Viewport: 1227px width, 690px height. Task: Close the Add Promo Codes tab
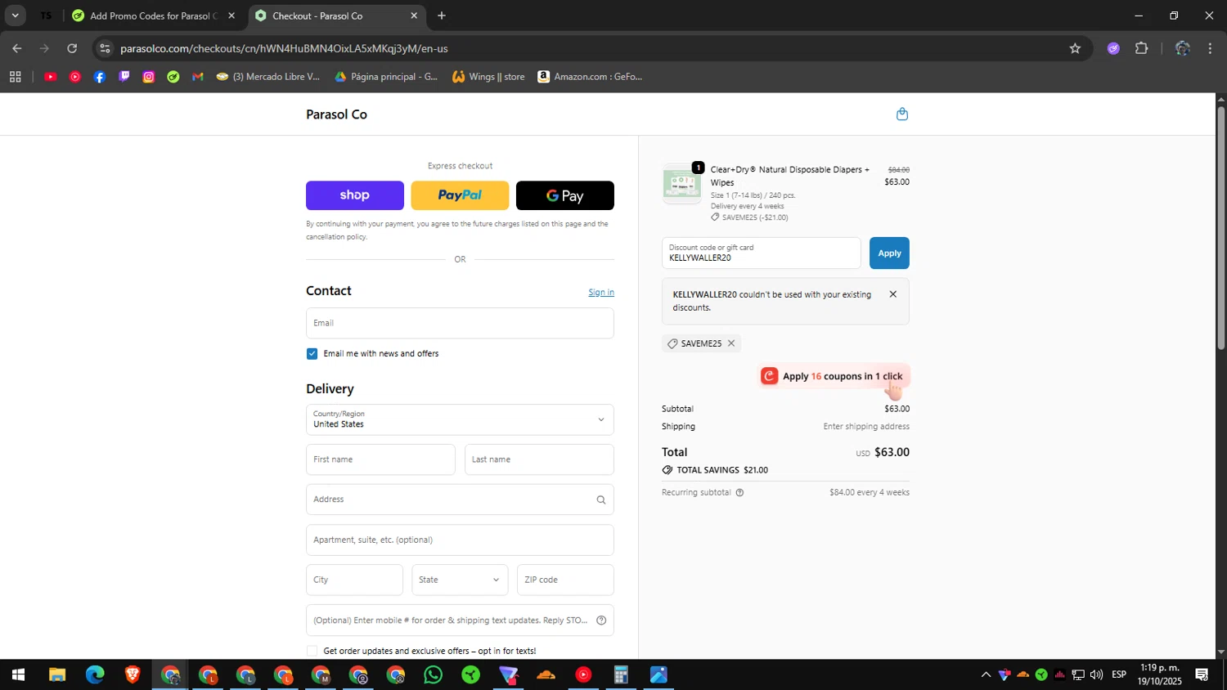coord(231,16)
